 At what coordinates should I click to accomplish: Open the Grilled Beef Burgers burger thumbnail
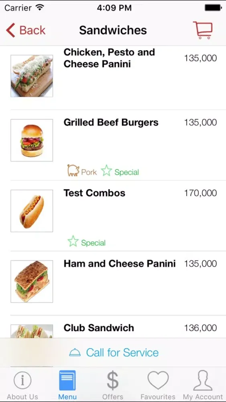(32, 140)
